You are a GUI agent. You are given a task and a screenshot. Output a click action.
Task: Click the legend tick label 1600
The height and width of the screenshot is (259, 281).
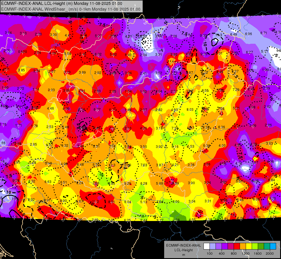tap(258, 254)
